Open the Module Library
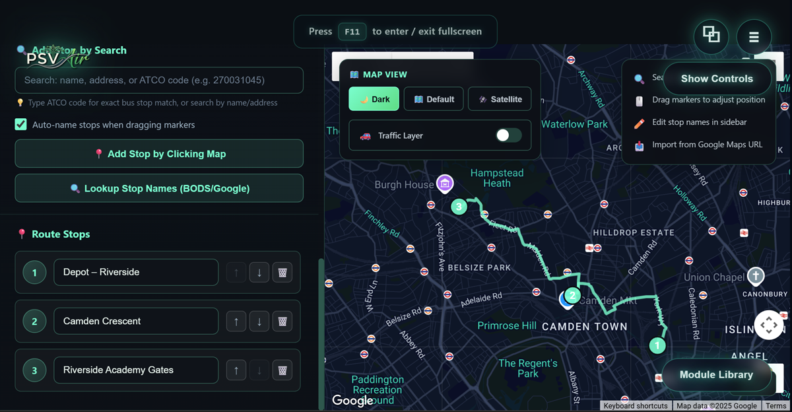 click(x=716, y=374)
